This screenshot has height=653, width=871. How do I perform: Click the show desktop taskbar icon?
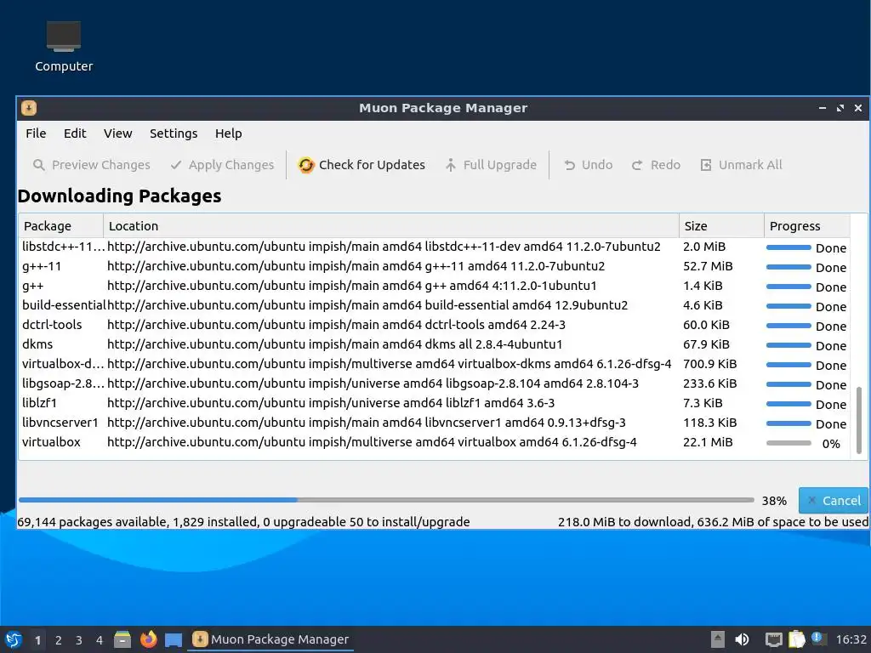(174, 639)
